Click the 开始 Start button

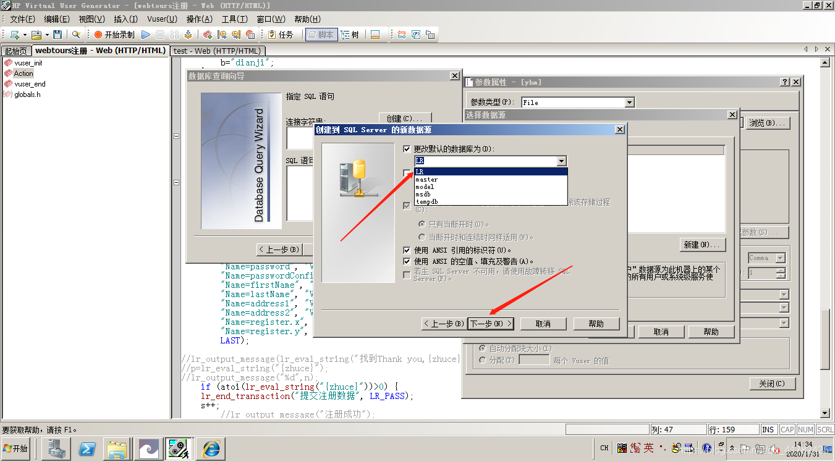(16, 448)
